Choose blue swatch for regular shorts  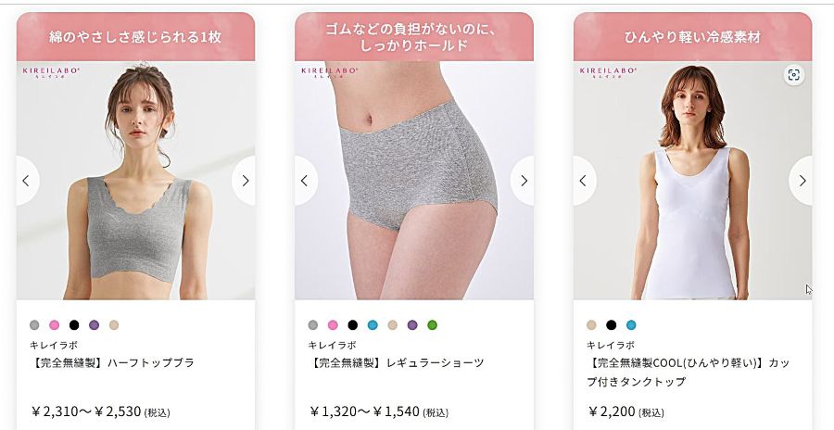click(x=373, y=325)
